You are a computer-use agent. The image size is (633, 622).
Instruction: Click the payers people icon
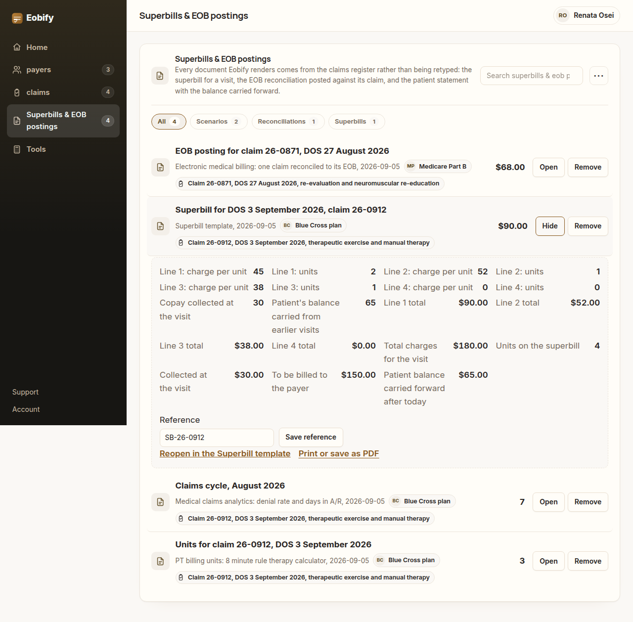17,70
